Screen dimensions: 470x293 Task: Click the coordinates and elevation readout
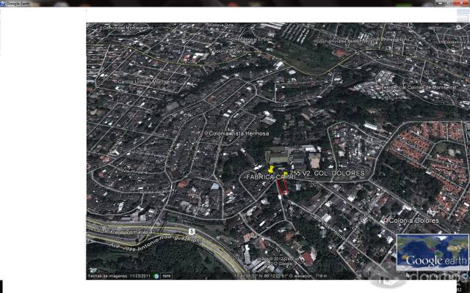coord(281,276)
